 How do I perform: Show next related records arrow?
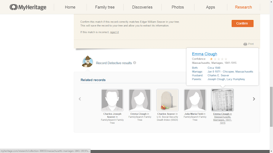(x=254, y=99)
